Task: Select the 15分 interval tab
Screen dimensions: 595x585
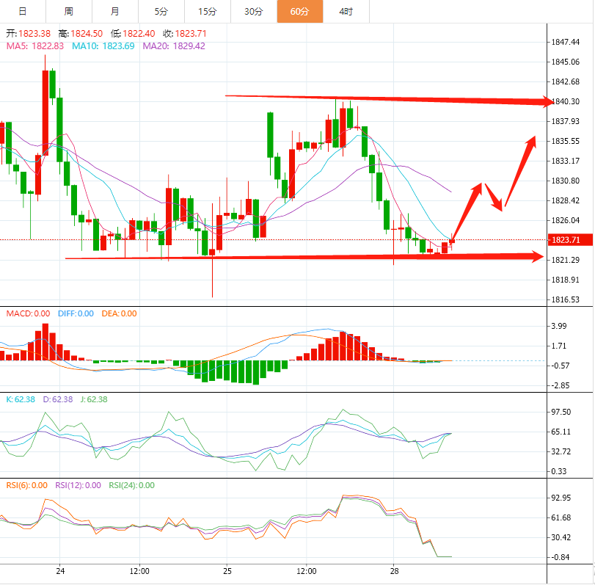Action: pyautogui.click(x=208, y=12)
